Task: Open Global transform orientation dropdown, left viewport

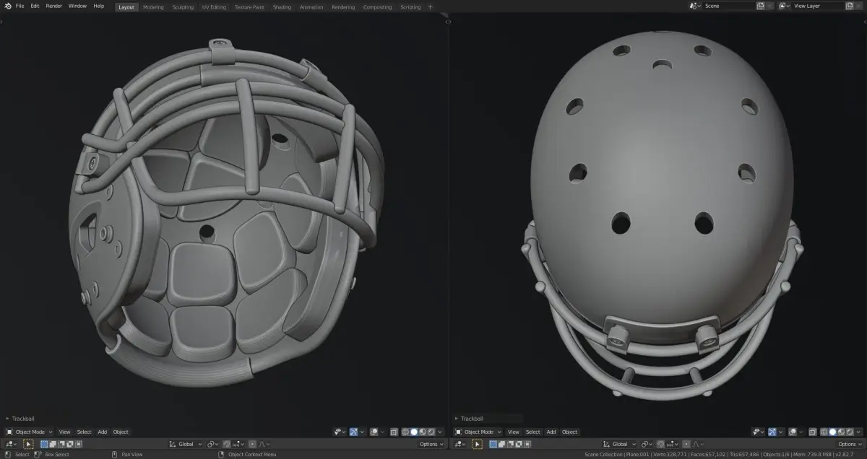Action: click(186, 444)
